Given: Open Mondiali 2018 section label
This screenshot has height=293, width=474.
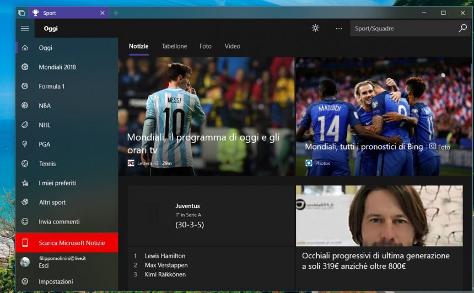Looking at the screenshot, I should click(57, 67).
